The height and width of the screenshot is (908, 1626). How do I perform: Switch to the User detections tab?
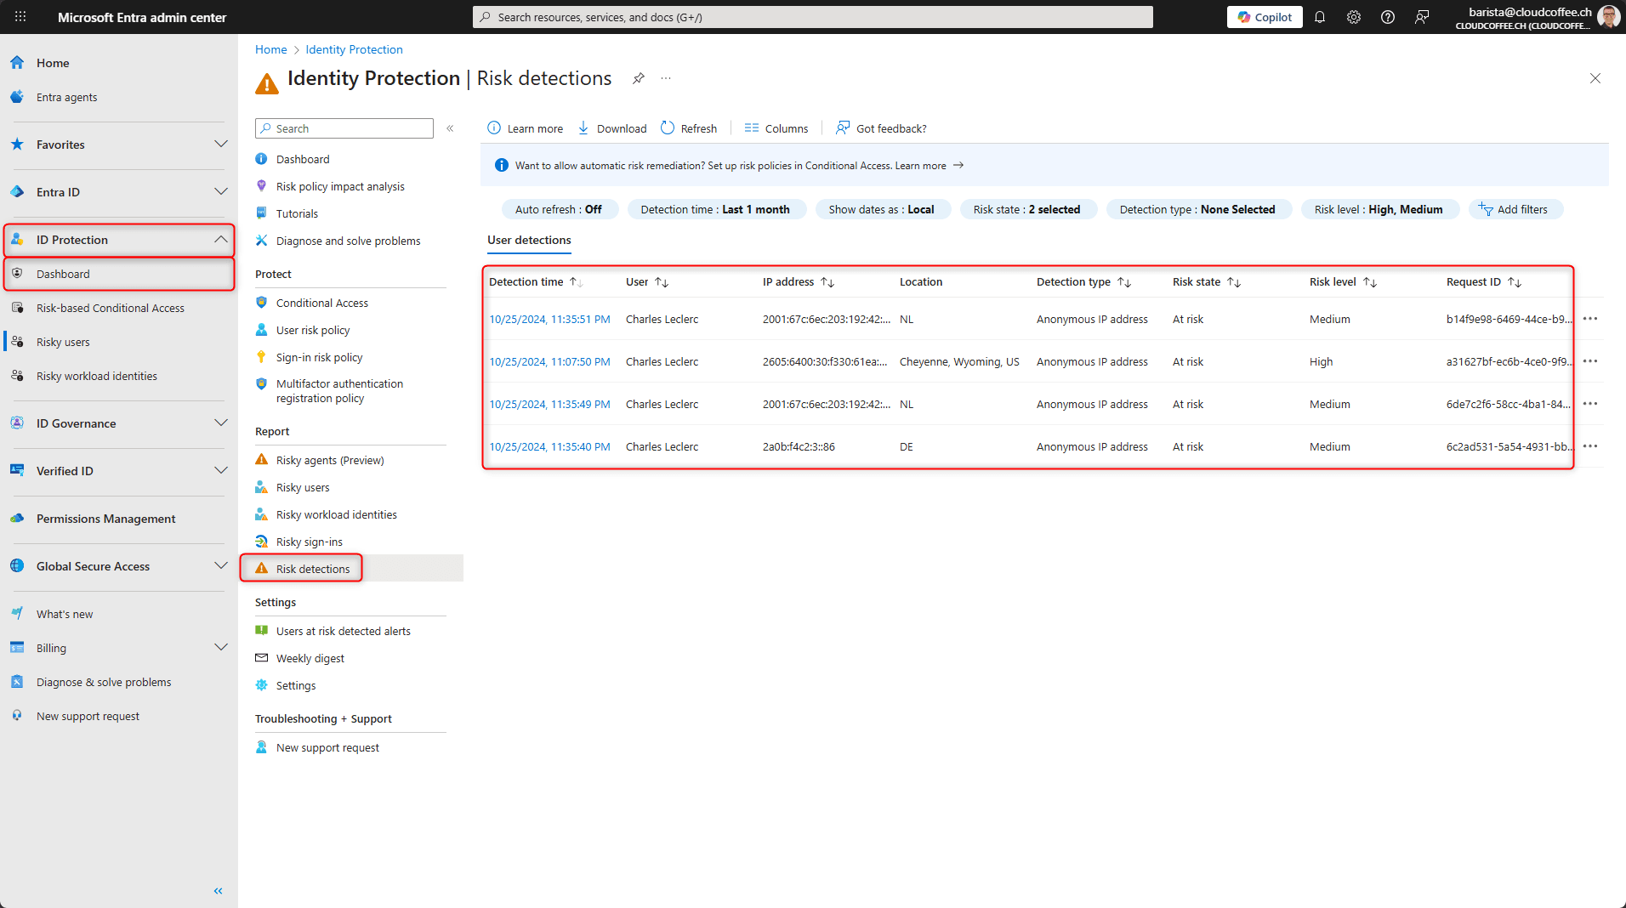coord(528,241)
